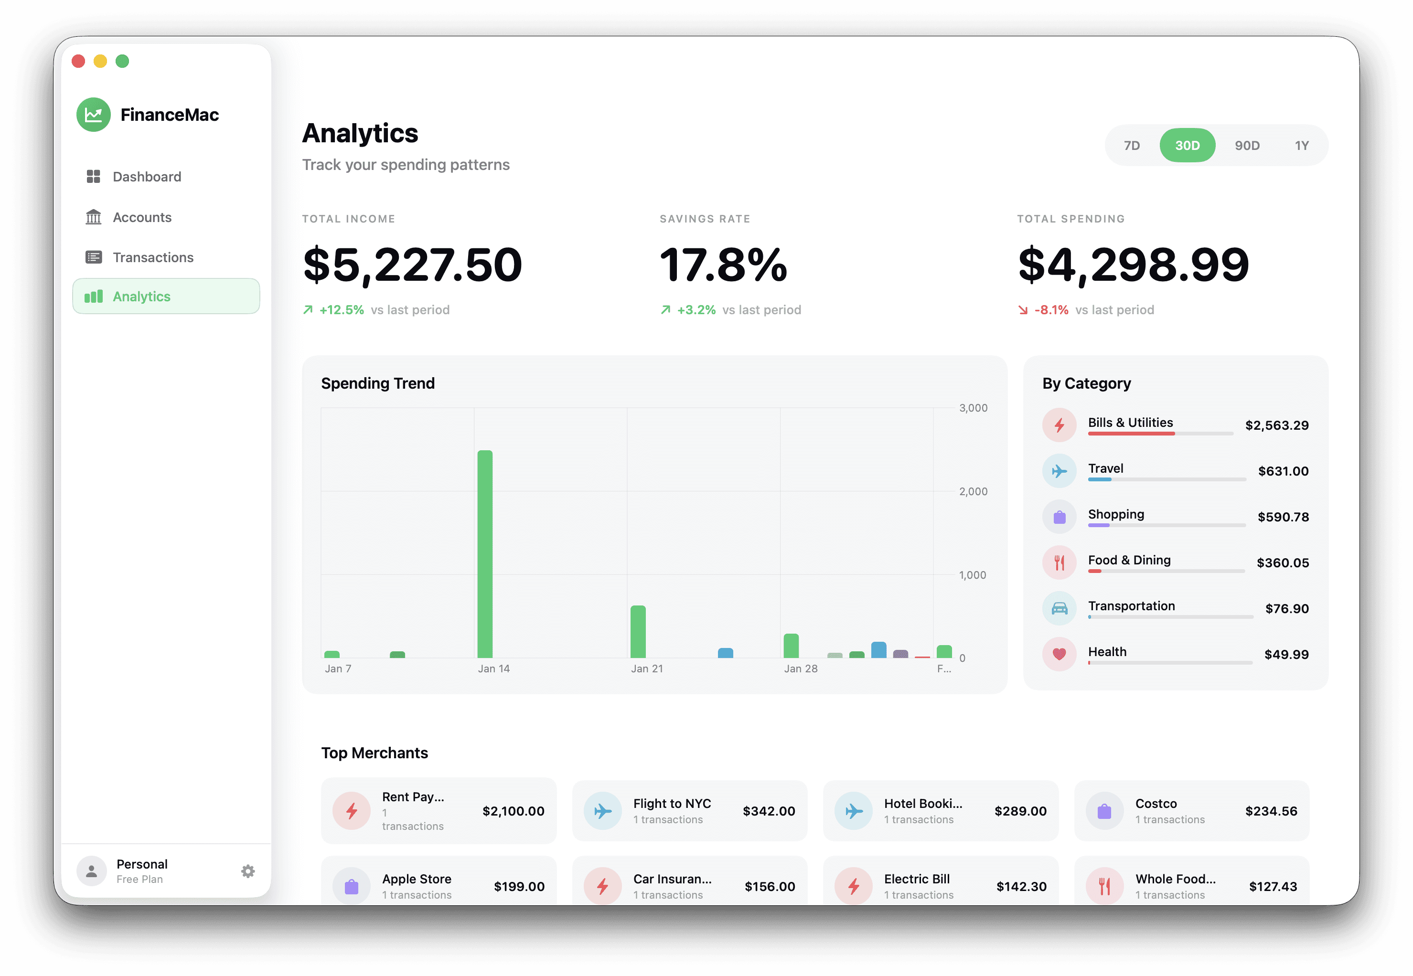
Task: Click the FinanceMac logo icon
Action: 93,114
